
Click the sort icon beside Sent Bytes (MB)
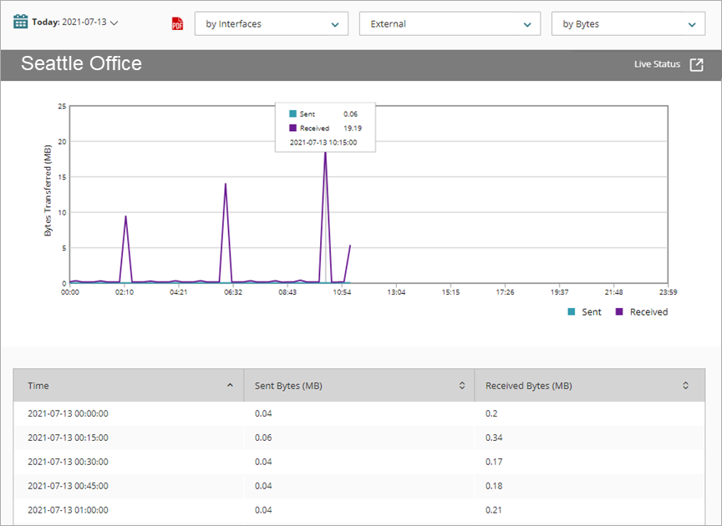click(x=461, y=385)
